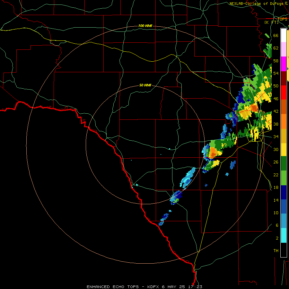289x289 pixels.
Task: Click the '26' legend value
Action: 276,162
